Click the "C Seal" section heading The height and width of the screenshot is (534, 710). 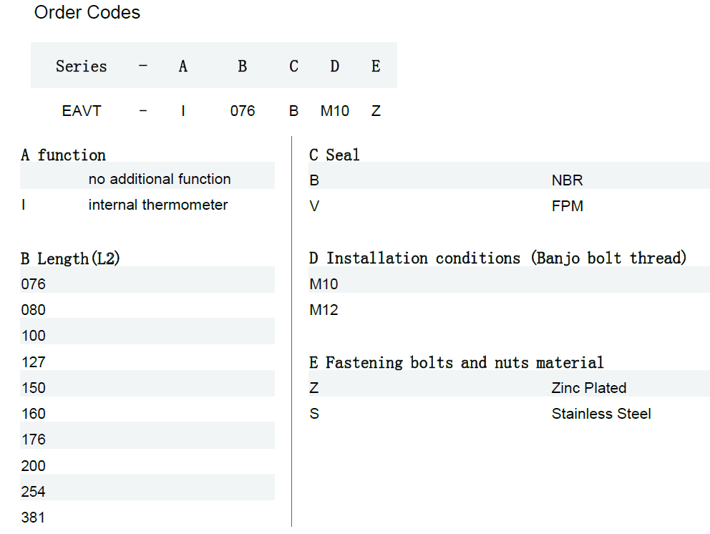[334, 155]
